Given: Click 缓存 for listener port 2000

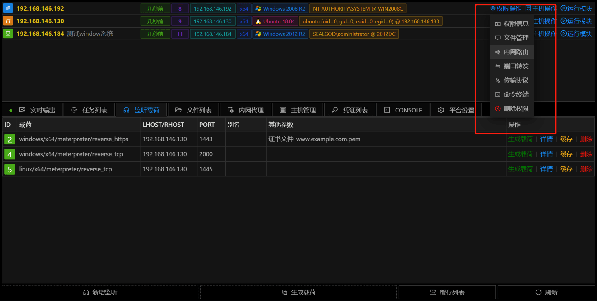Looking at the screenshot, I should tap(566, 154).
